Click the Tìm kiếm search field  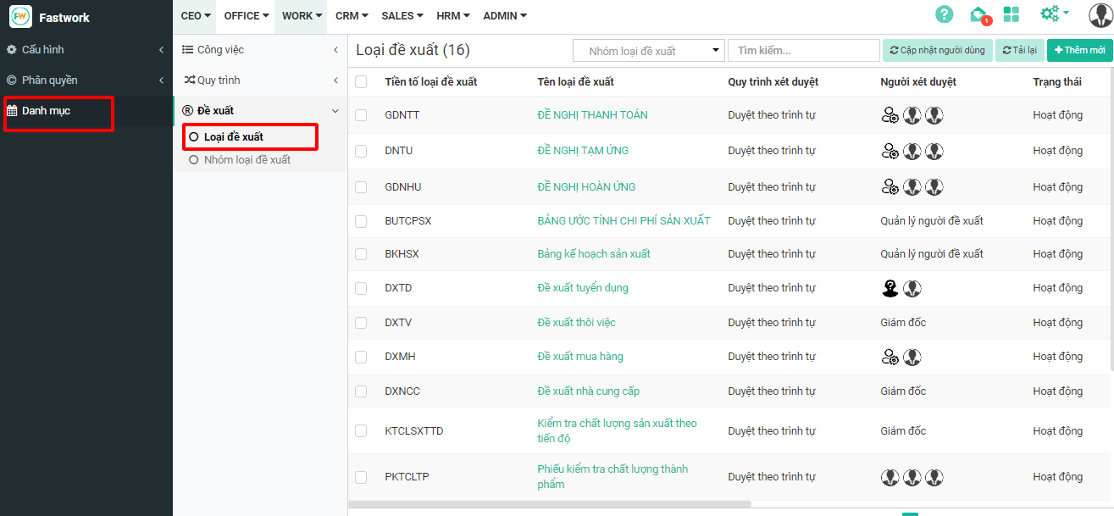tap(803, 51)
